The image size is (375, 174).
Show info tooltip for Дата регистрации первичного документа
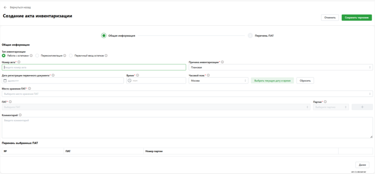tap(53, 75)
